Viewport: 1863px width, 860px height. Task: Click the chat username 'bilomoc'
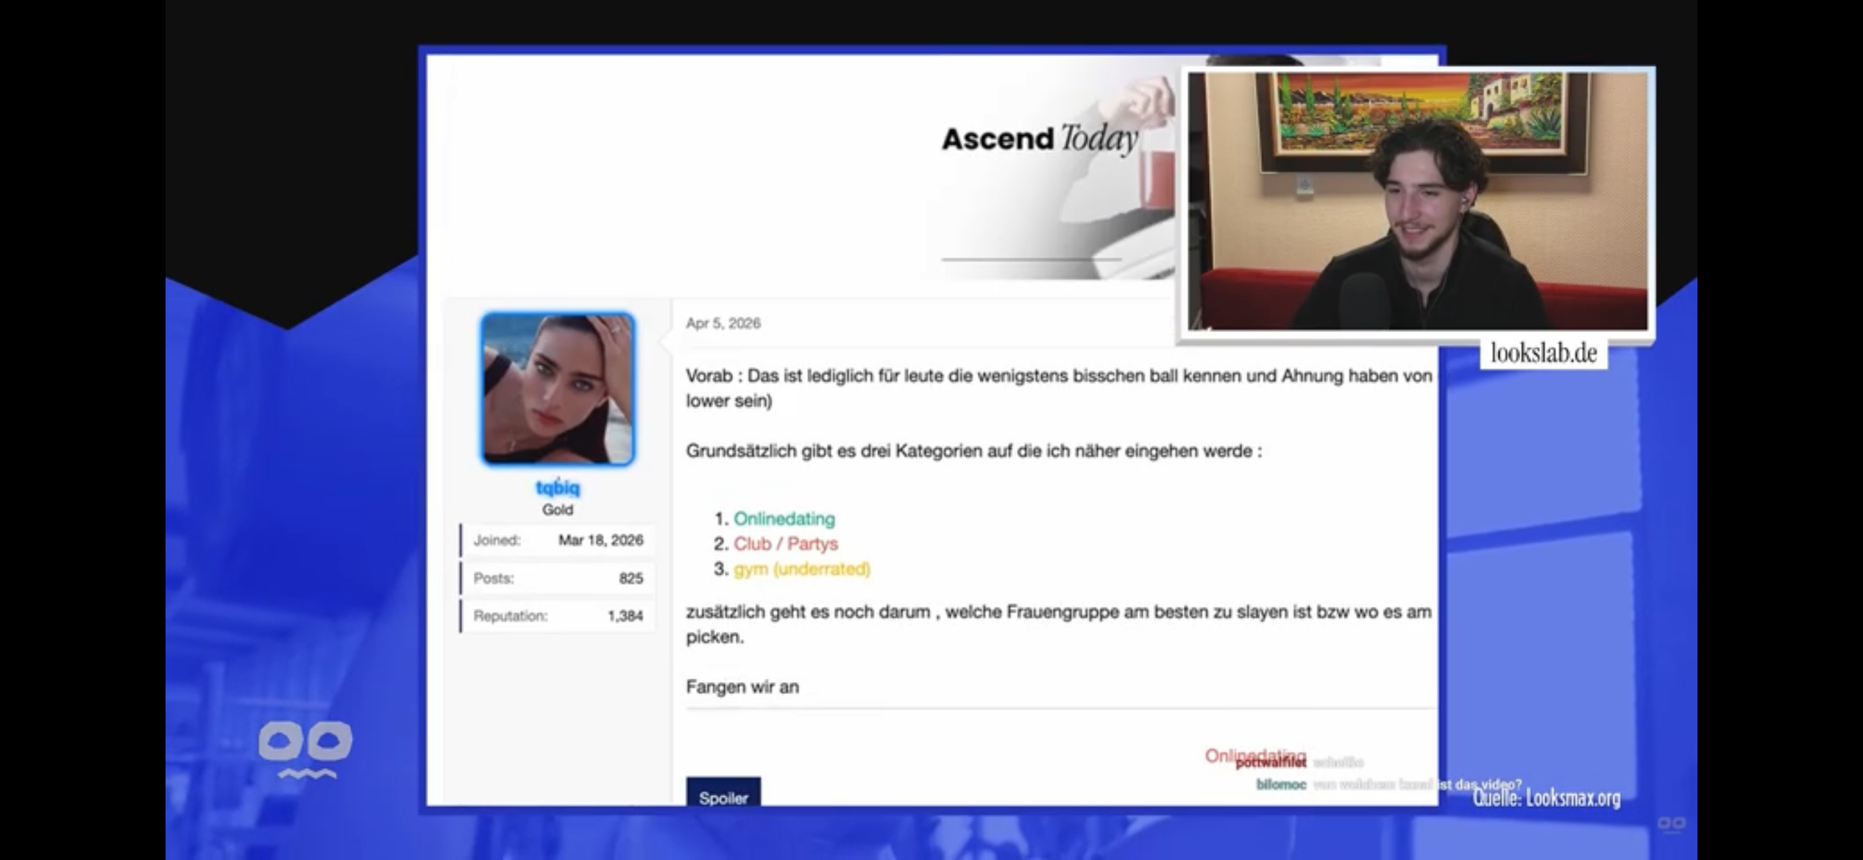[1281, 785]
